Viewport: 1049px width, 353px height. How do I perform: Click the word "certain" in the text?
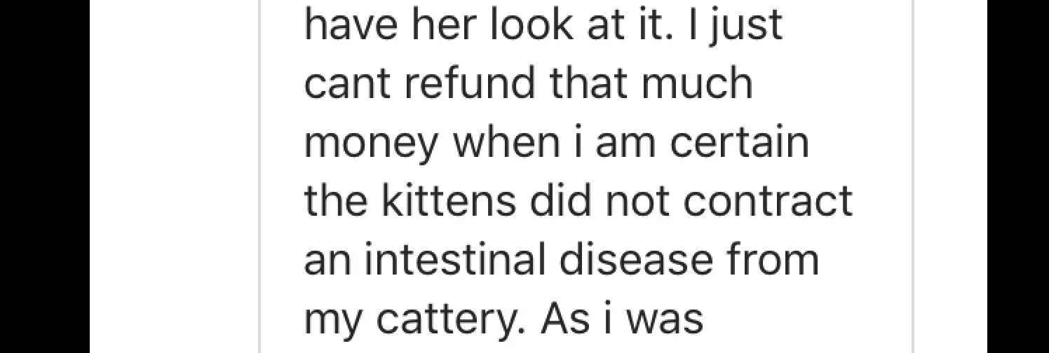pyautogui.click(x=740, y=141)
